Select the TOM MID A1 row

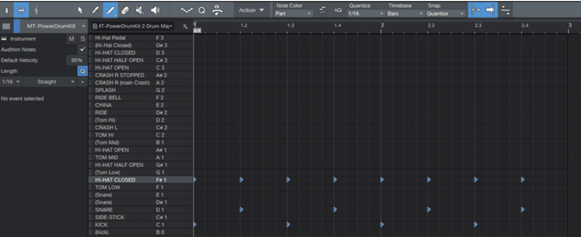pyautogui.click(x=141, y=158)
